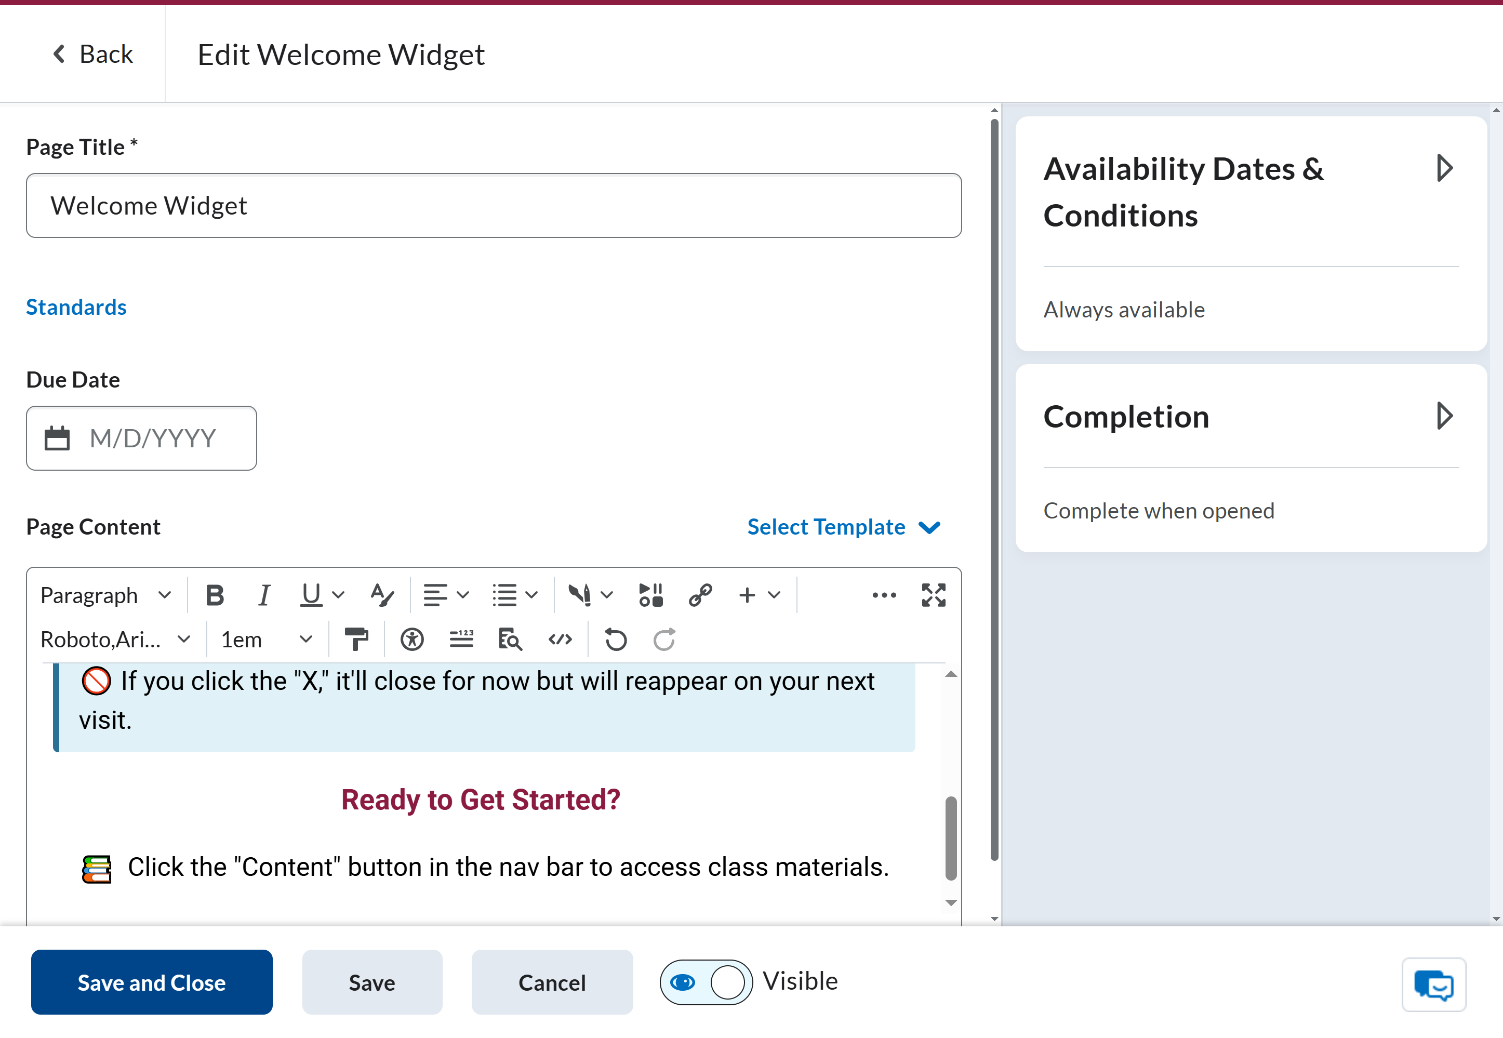Viewport: 1503px width, 1038px height.
Task: Open the chat support bubble icon
Action: pyautogui.click(x=1434, y=984)
